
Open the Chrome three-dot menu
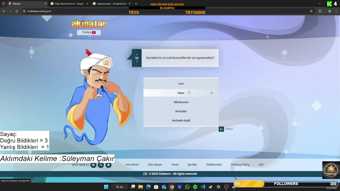coord(336,11)
